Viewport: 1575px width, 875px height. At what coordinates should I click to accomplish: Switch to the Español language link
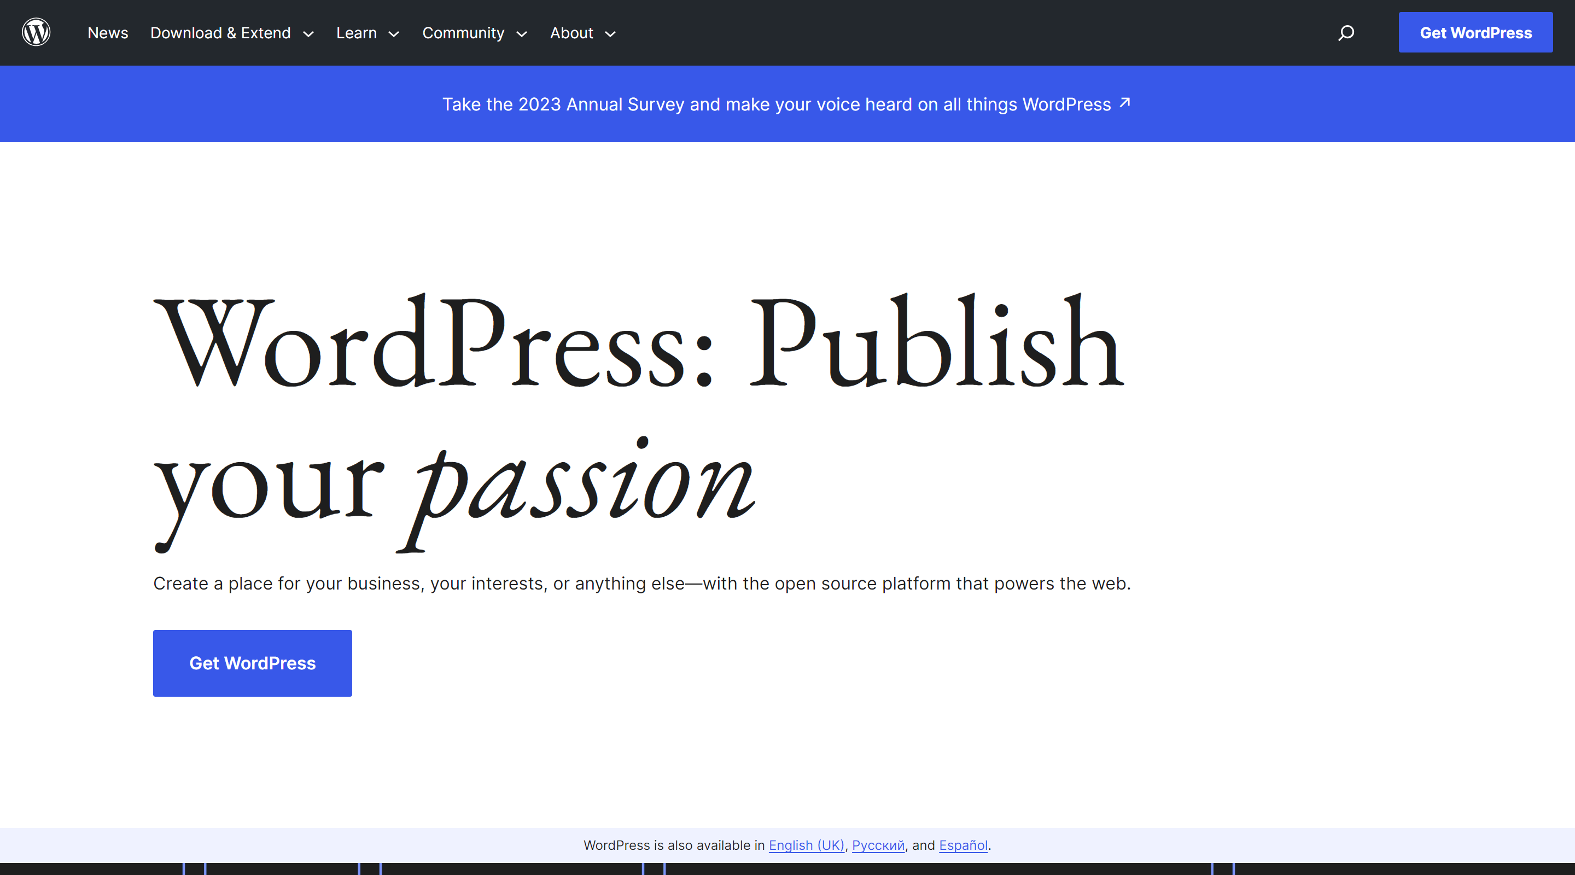[x=963, y=845]
